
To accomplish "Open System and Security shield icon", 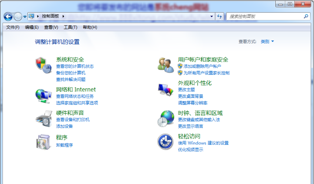I will coord(44,65).
